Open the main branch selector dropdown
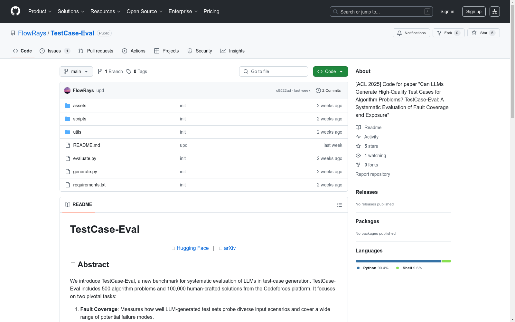This screenshot has width=515, height=322. (76, 71)
